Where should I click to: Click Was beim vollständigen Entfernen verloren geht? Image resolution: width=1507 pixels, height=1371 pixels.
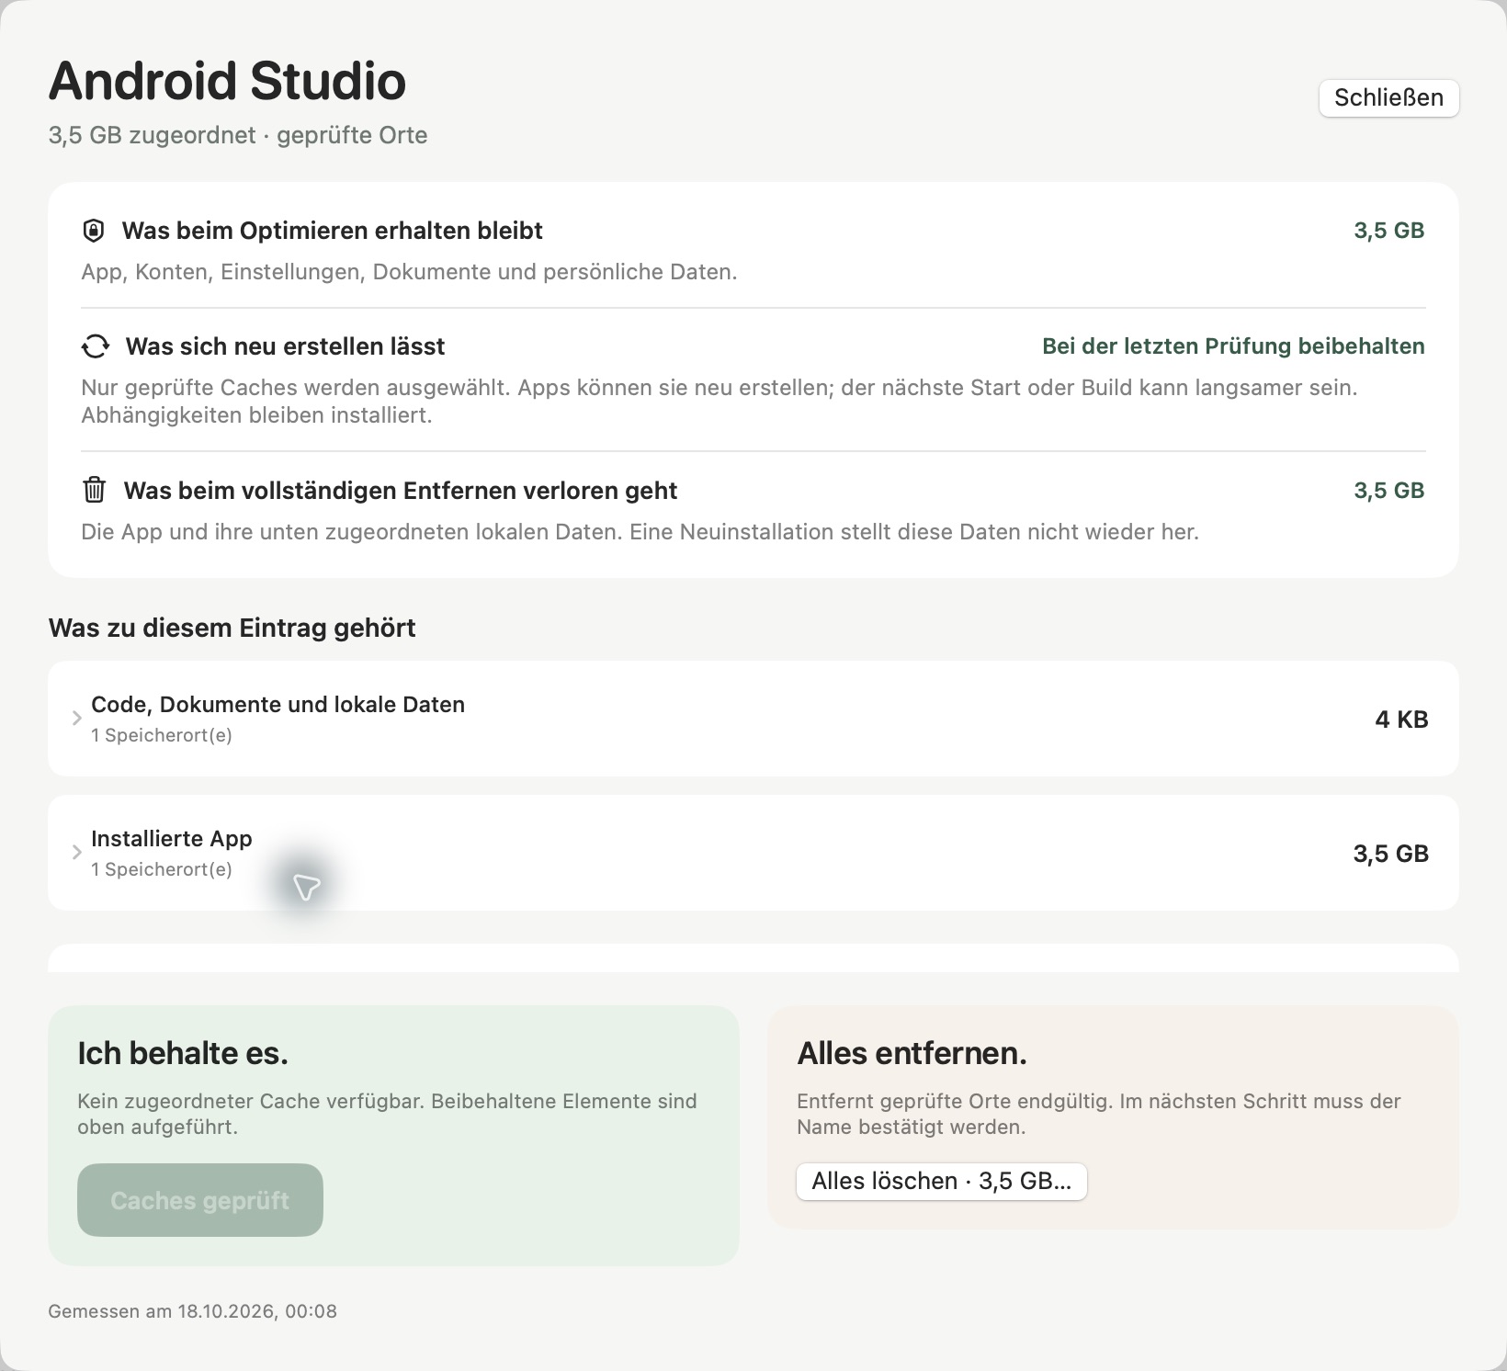pyautogui.click(x=400, y=491)
